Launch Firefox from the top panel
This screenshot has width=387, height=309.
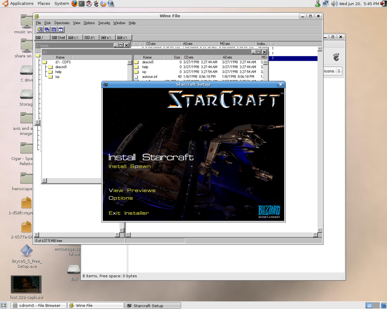click(x=74, y=3)
